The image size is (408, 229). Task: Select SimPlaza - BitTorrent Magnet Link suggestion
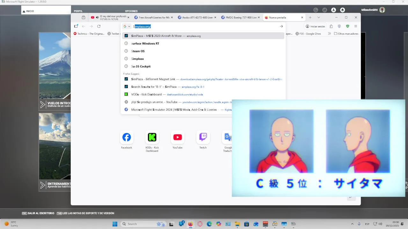click(203, 79)
